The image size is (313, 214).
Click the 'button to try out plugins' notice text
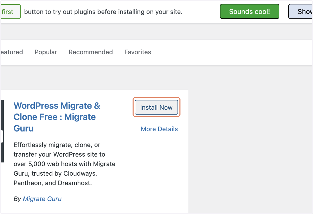[103, 12]
